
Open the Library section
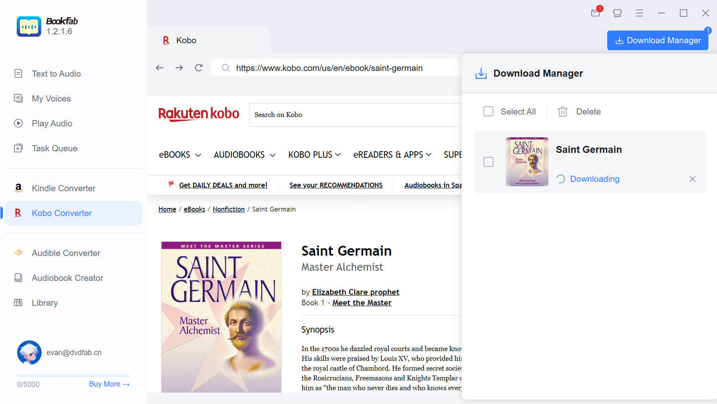point(44,302)
